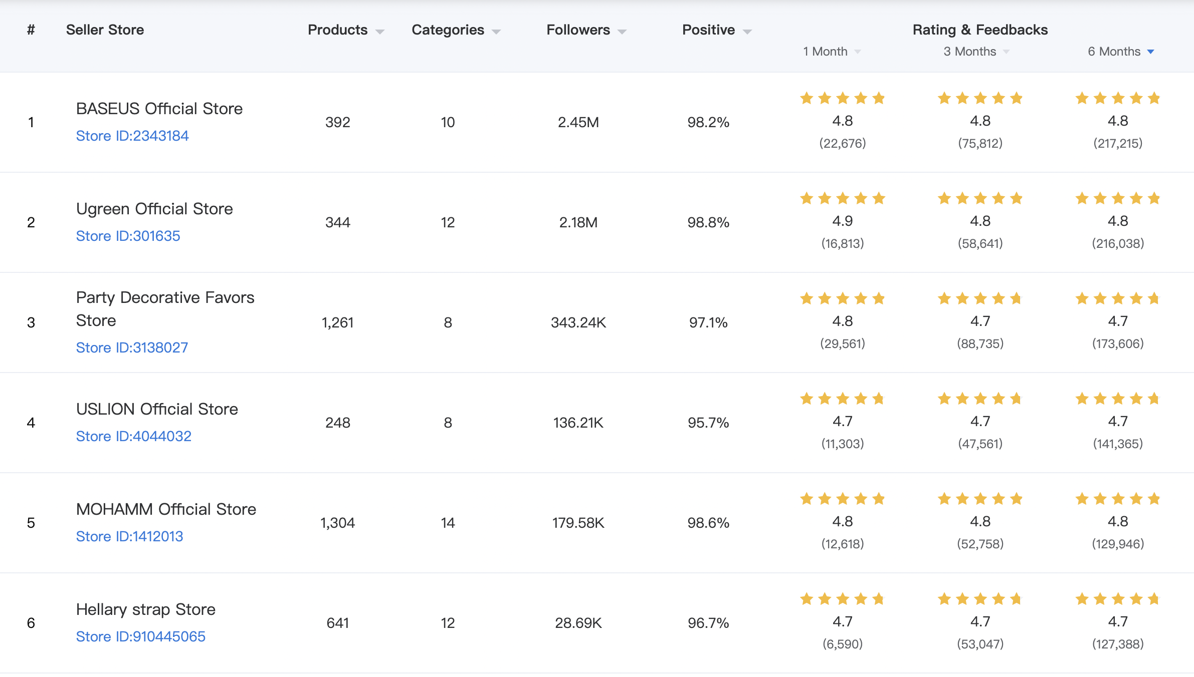Click the Products column header
Screen dimensions: 1194x677
337,30
